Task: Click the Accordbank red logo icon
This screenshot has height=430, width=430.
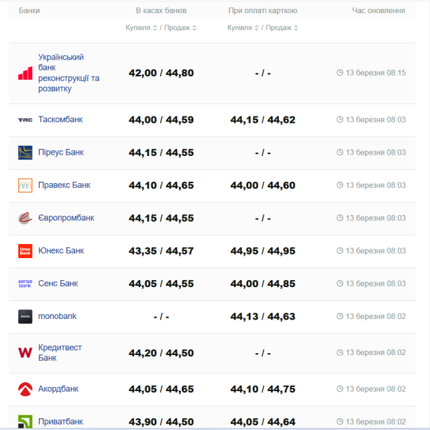Action: tap(25, 389)
